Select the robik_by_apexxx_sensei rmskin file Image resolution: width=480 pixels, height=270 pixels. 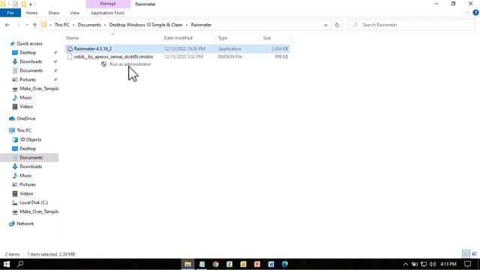[x=177, y=57]
